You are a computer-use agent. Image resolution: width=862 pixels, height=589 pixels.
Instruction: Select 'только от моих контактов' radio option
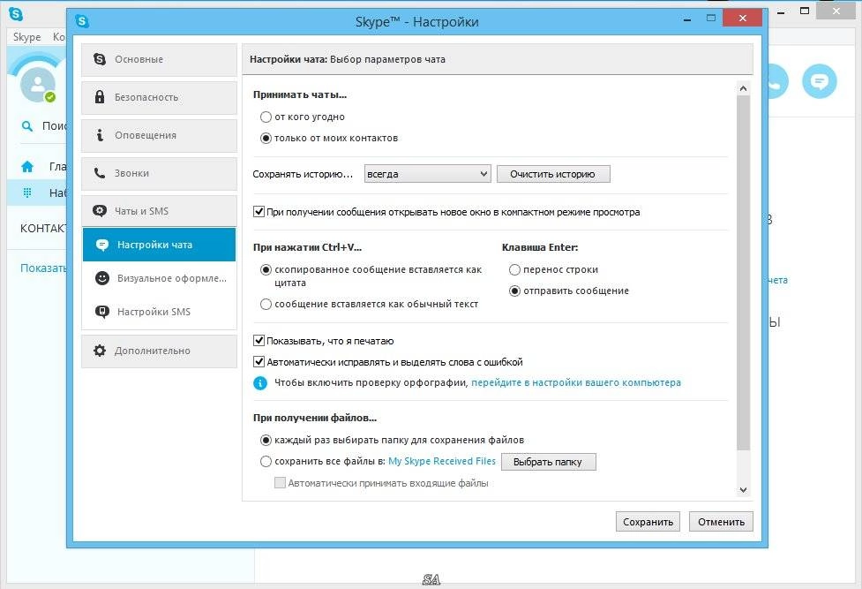(x=266, y=138)
